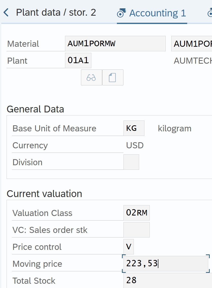The height and width of the screenshot is (288, 212).
Task: Select the Valuation Class field 02RM
Action: coord(137,213)
